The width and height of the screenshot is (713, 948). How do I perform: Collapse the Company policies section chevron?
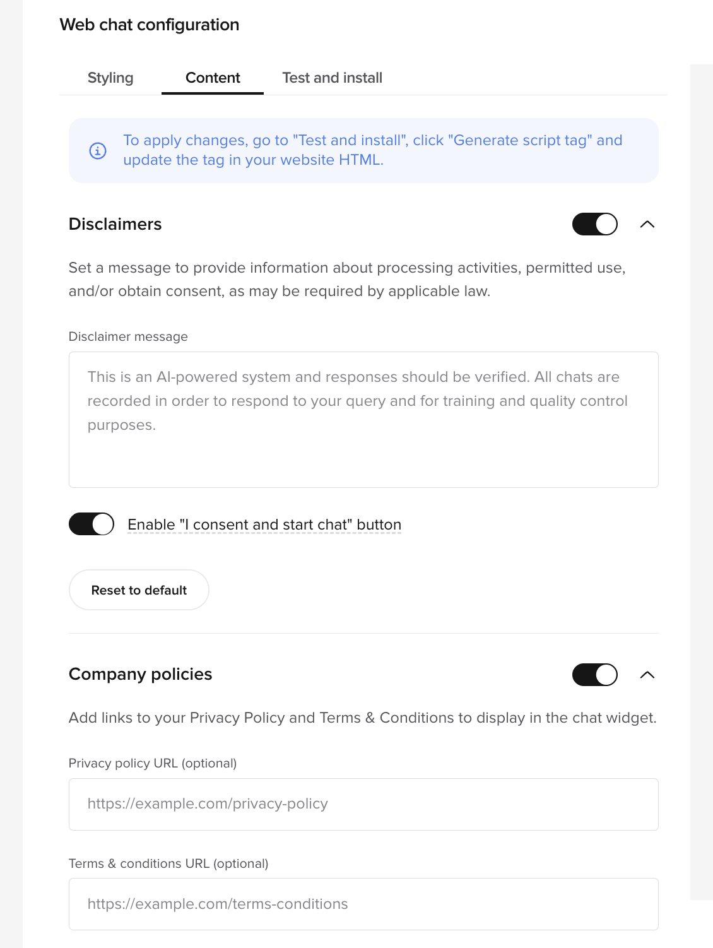[x=648, y=675]
